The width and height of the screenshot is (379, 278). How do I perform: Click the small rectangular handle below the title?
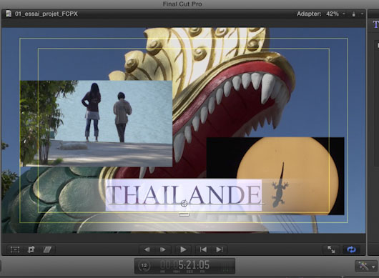point(184,214)
